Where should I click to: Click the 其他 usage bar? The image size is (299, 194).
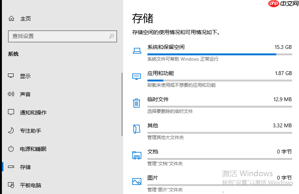pyautogui.click(x=220, y=133)
